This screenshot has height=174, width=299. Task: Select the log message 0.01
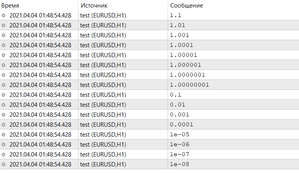pyautogui.click(x=177, y=105)
